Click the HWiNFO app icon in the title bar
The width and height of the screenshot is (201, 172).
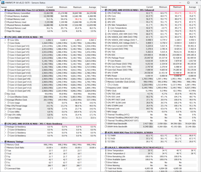click(x=3, y=3)
